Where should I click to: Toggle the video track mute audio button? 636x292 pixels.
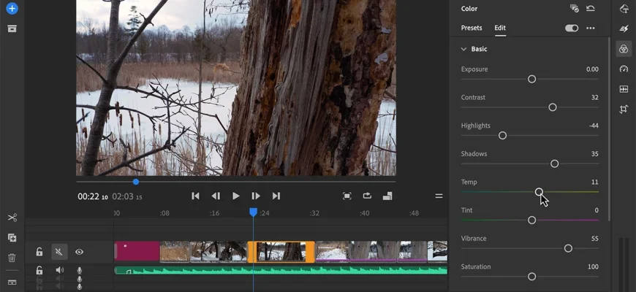[x=59, y=252]
